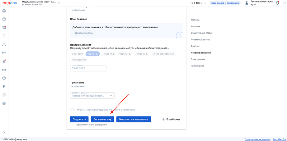The image size is (287, 141).
Task: Open the checklist tasks icon in sidebar
Action: tap(4, 36)
